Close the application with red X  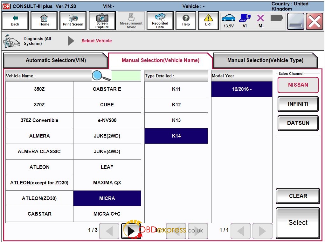(314, 21)
